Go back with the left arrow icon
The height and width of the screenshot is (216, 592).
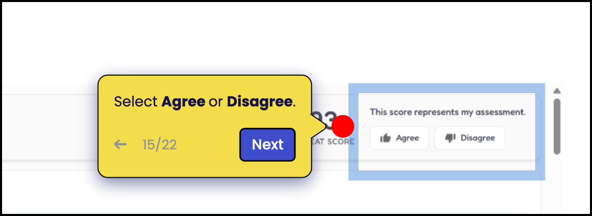(120, 144)
